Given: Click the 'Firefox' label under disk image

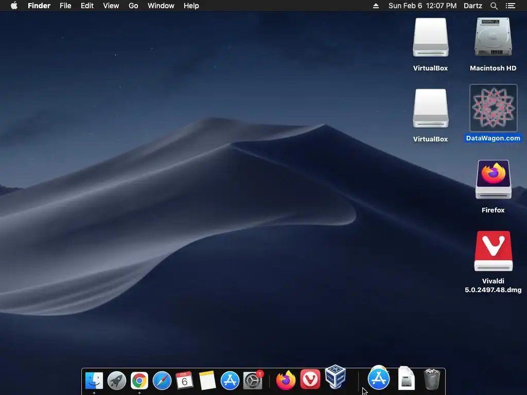Looking at the screenshot, I should pyautogui.click(x=493, y=210).
